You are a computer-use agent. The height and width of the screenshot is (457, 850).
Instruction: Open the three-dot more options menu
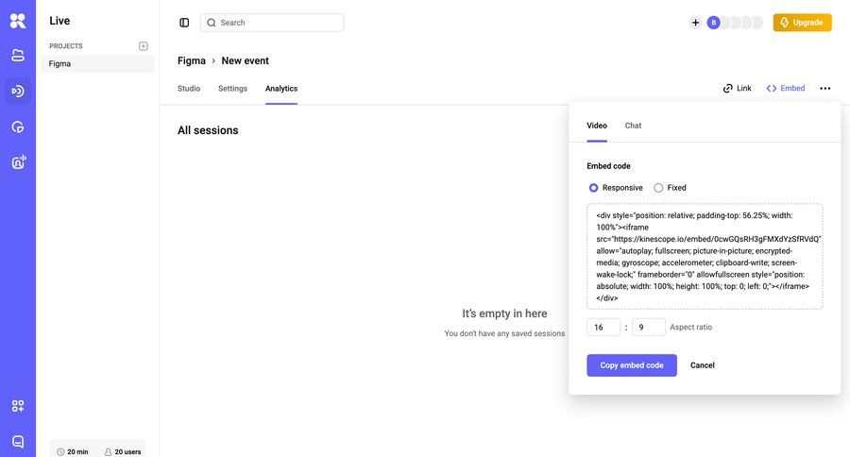825,89
